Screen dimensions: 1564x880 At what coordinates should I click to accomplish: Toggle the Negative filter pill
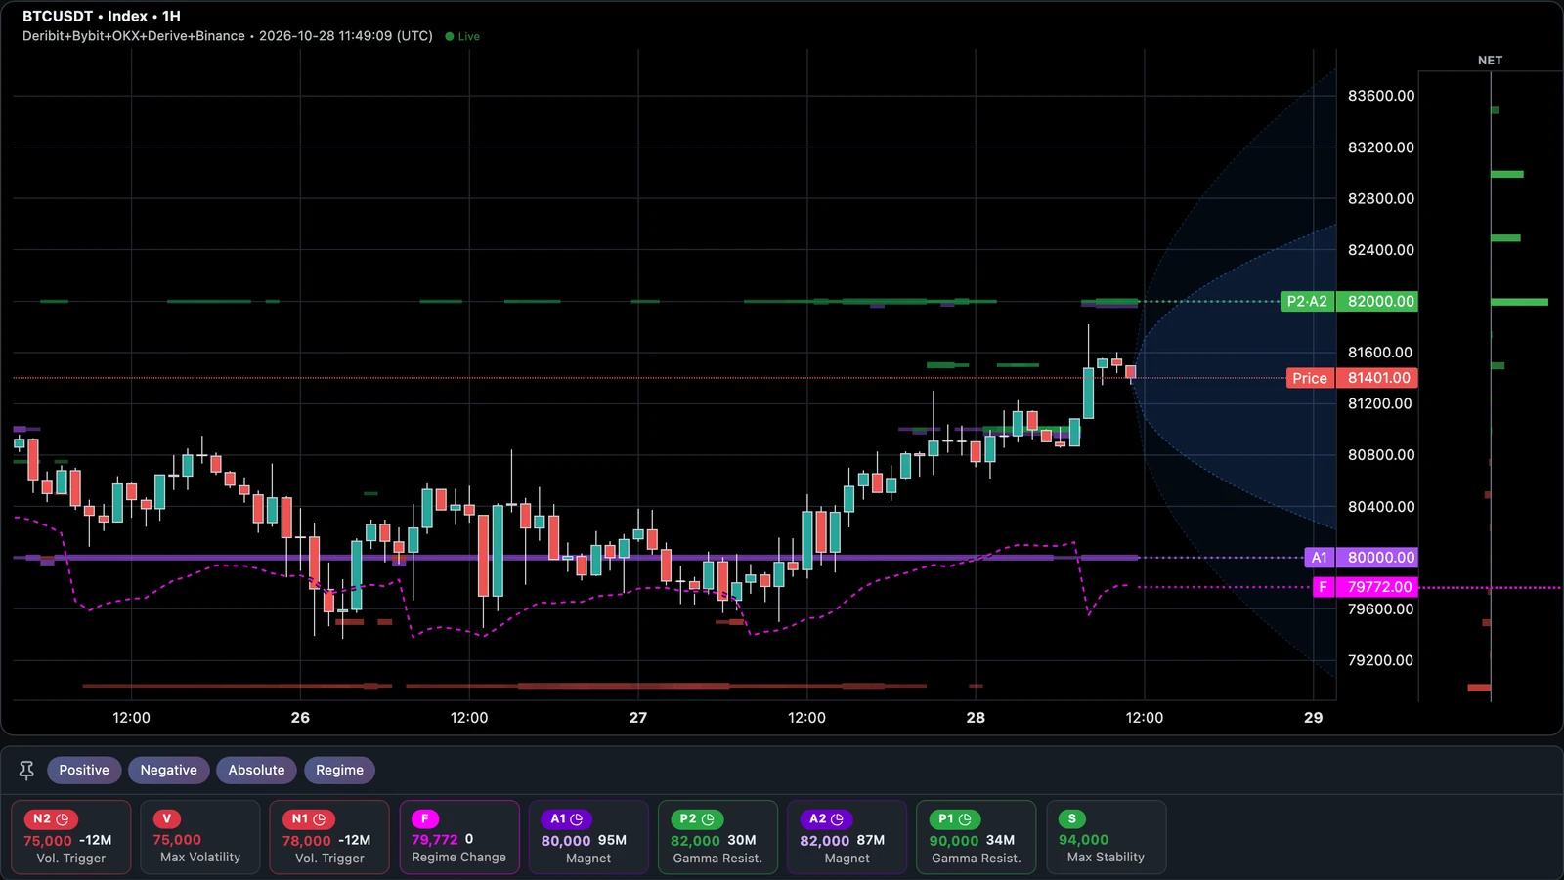point(168,770)
